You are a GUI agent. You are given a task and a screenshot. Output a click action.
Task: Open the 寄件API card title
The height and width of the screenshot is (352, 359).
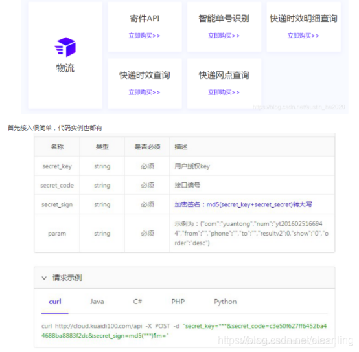pos(145,19)
